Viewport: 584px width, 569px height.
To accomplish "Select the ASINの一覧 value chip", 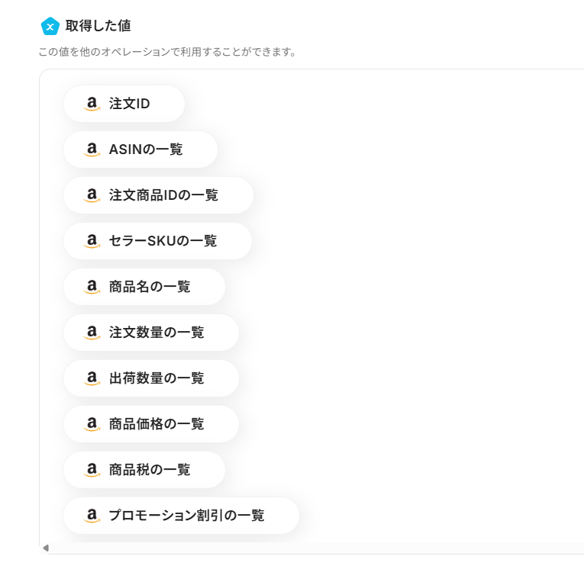I will [x=141, y=149].
